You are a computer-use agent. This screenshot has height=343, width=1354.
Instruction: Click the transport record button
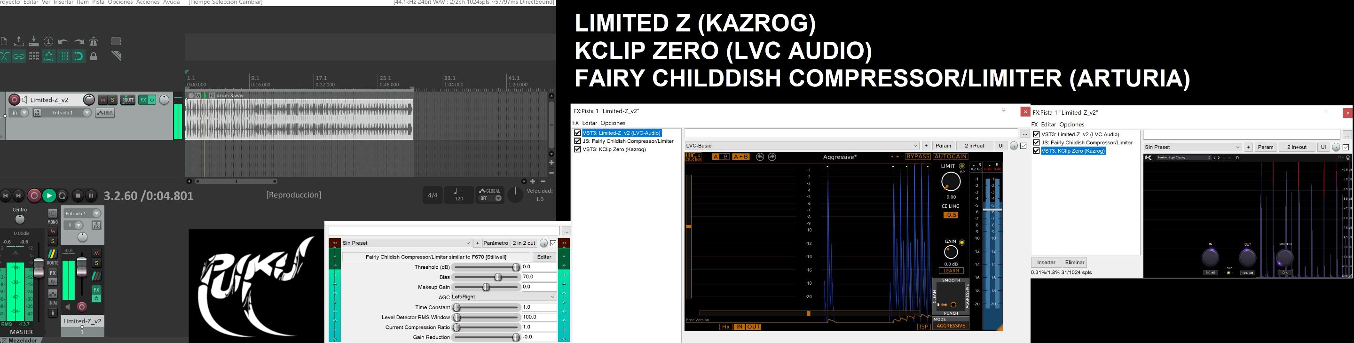pyautogui.click(x=34, y=195)
